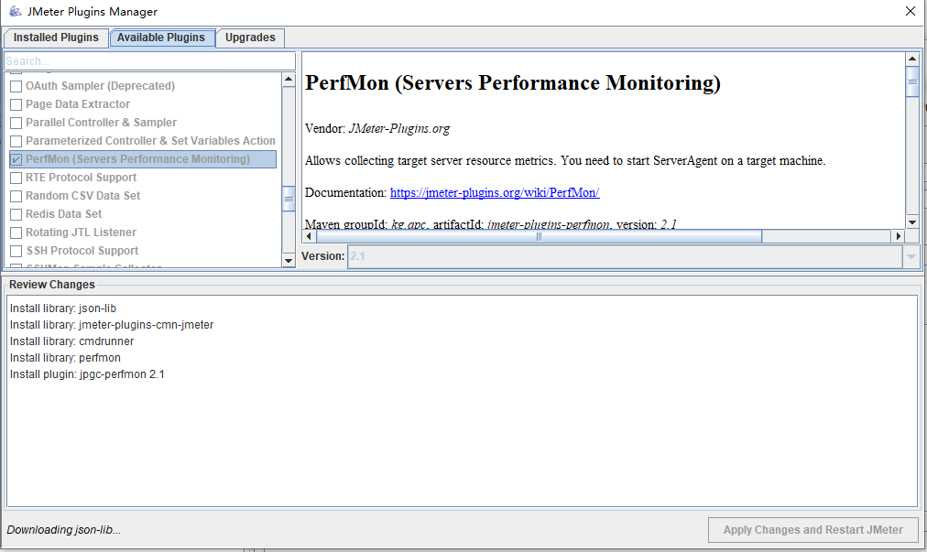Open the Version dropdown arrow
The width and height of the screenshot is (927, 552).
coord(911,256)
